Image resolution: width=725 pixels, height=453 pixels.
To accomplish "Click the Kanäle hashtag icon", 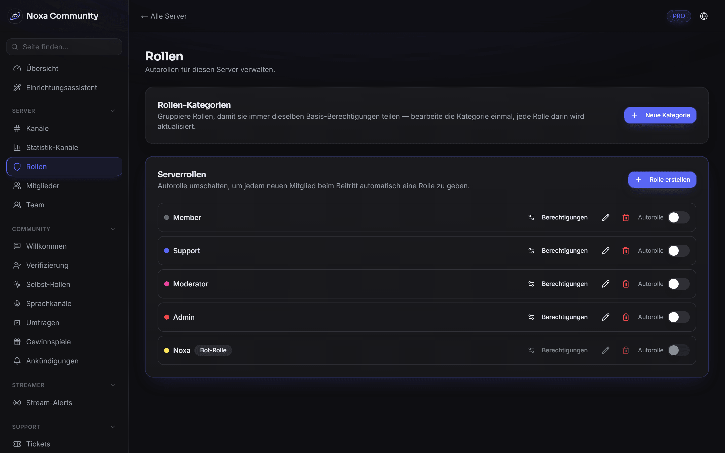I will 17,129.
